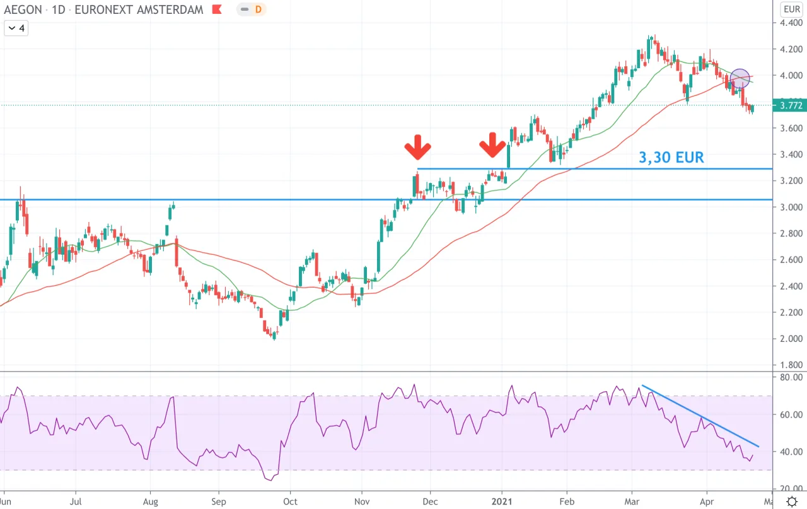
Task: Expand the collapsed indicators legend showing 4
Action: (15, 28)
